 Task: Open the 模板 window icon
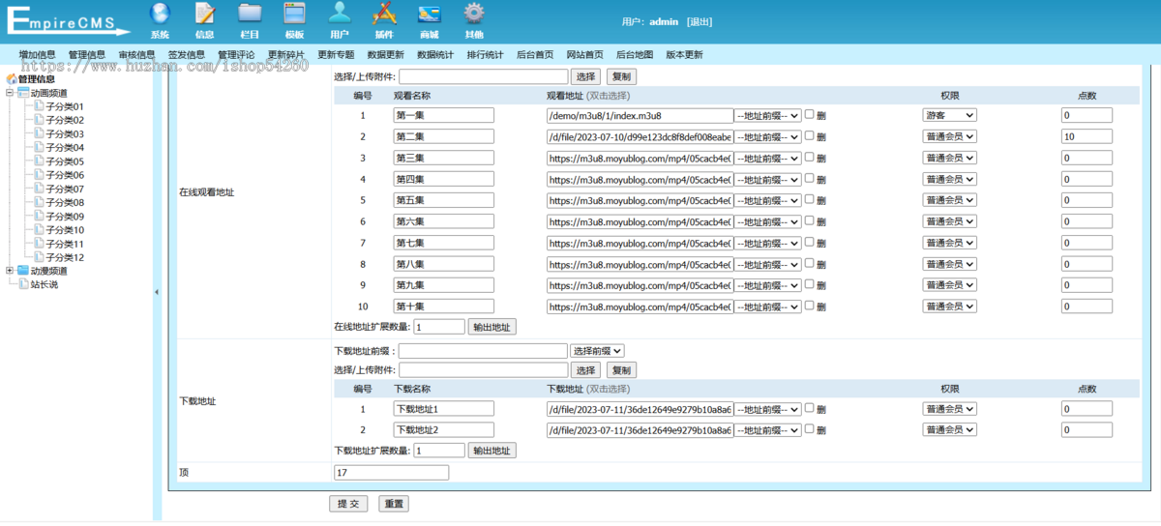(x=294, y=14)
